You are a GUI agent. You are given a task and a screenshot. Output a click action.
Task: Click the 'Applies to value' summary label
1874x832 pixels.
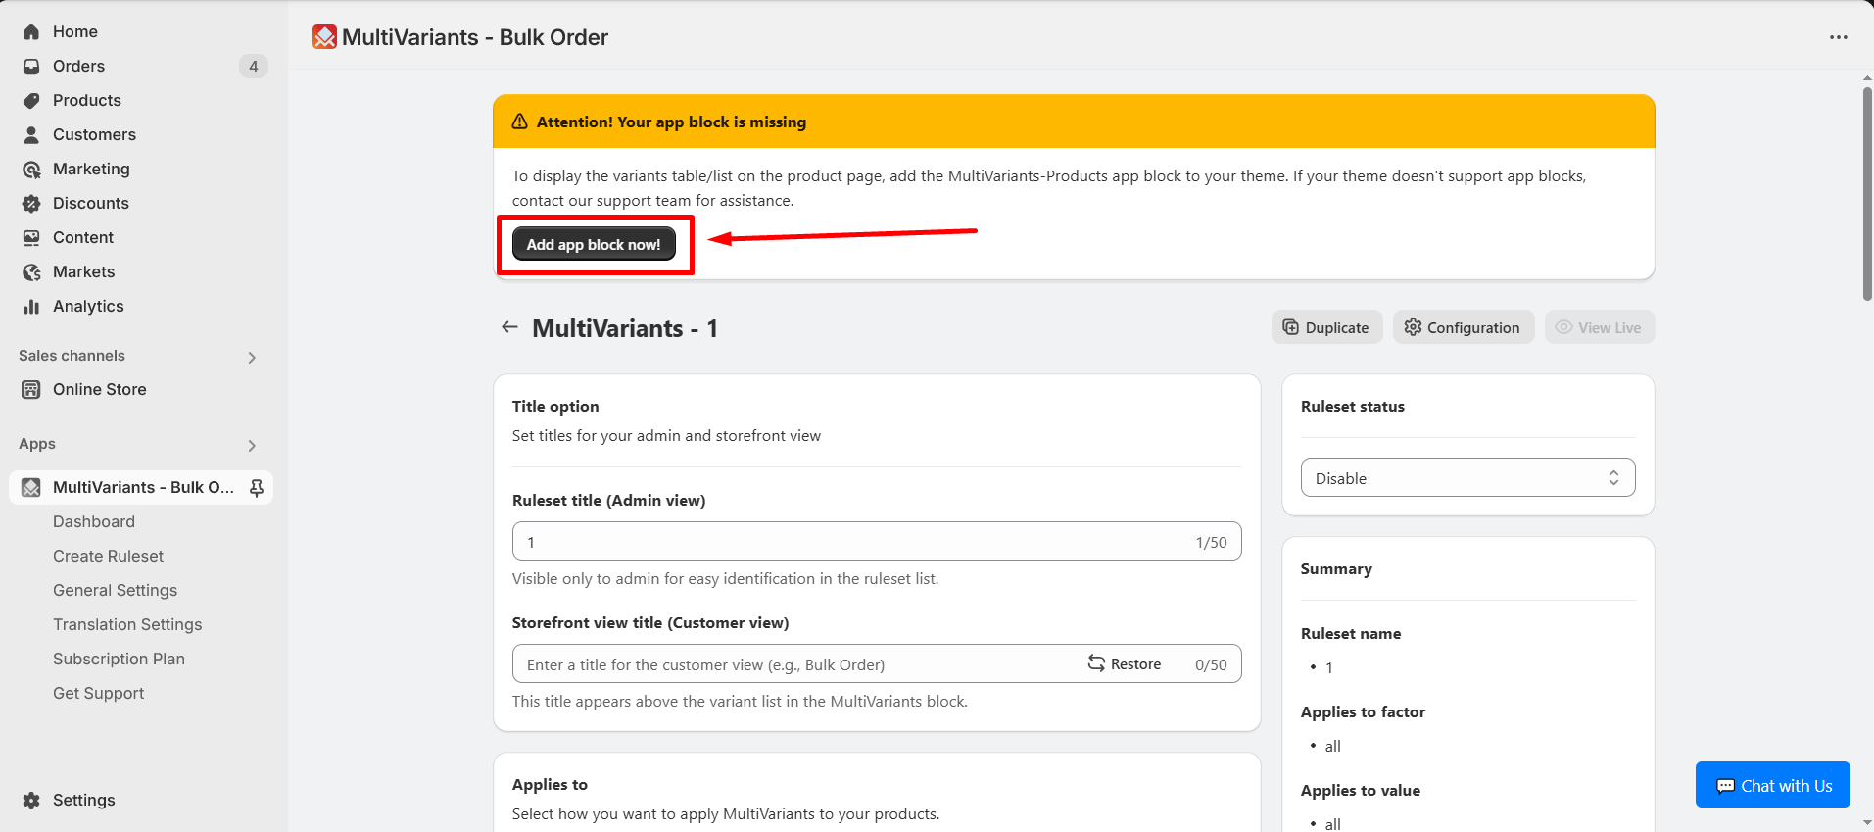[x=1360, y=790]
